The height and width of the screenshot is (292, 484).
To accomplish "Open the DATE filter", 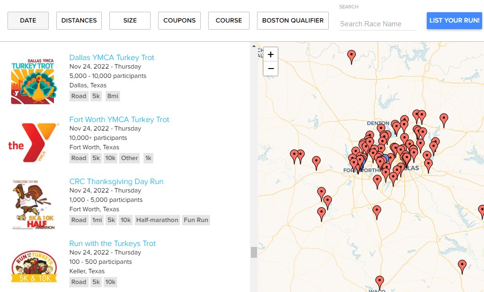I will (28, 20).
